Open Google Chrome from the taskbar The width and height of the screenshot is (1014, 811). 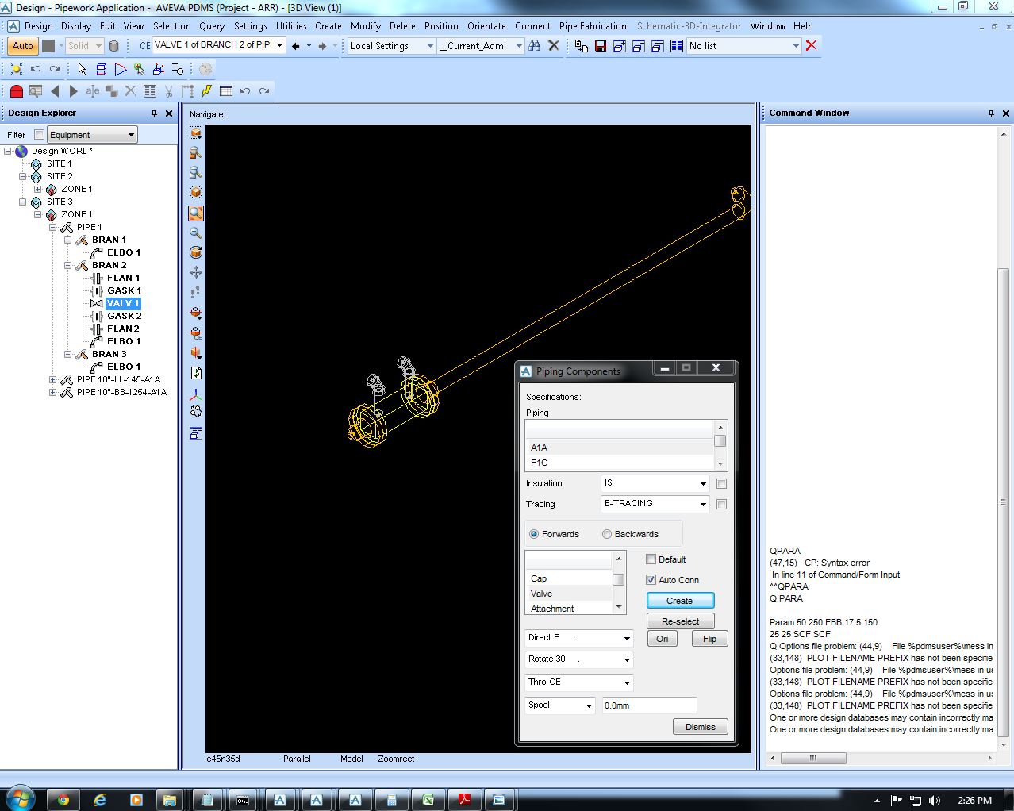[63, 800]
